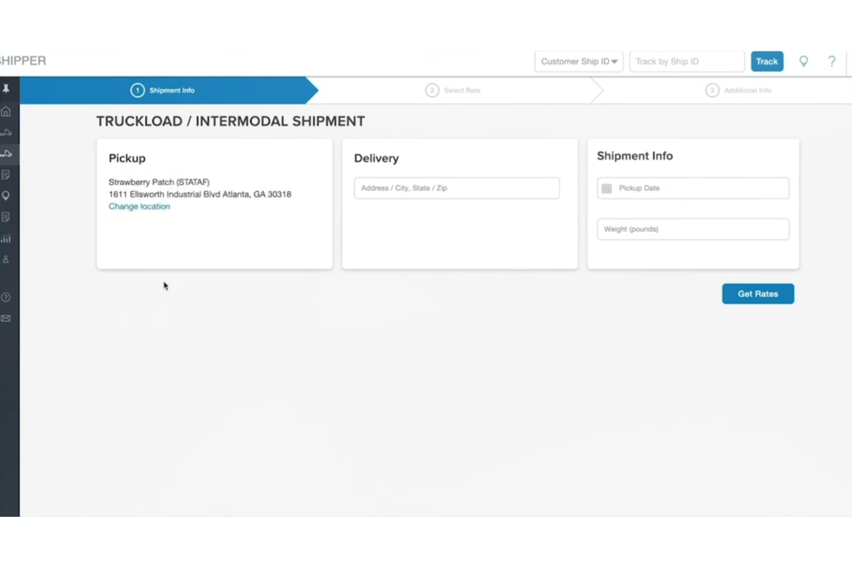Open the Change location link

tap(139, 206)
